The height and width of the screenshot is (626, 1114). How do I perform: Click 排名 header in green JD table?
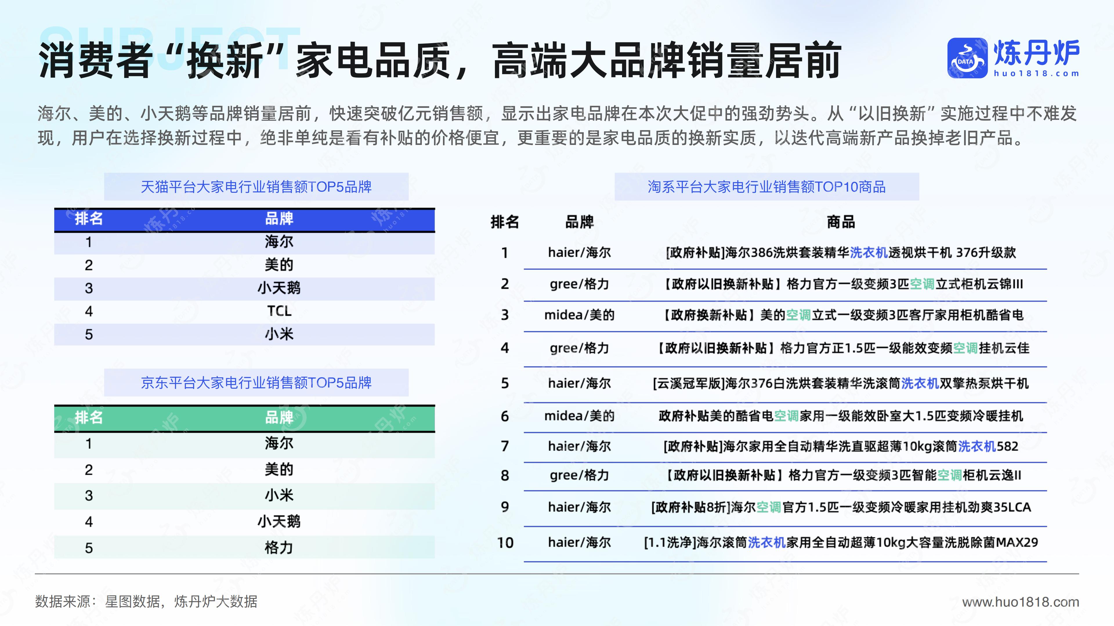[89, 417]
